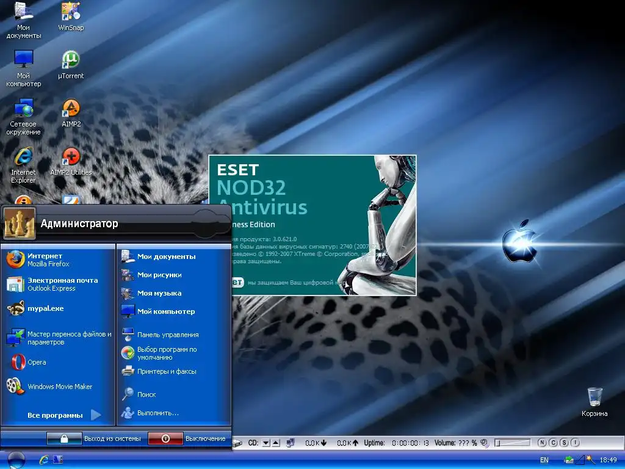Screen dimensions: 625x469
Task: Launch AIMP2 from the desktop
Action: click(x=71, y=113)
